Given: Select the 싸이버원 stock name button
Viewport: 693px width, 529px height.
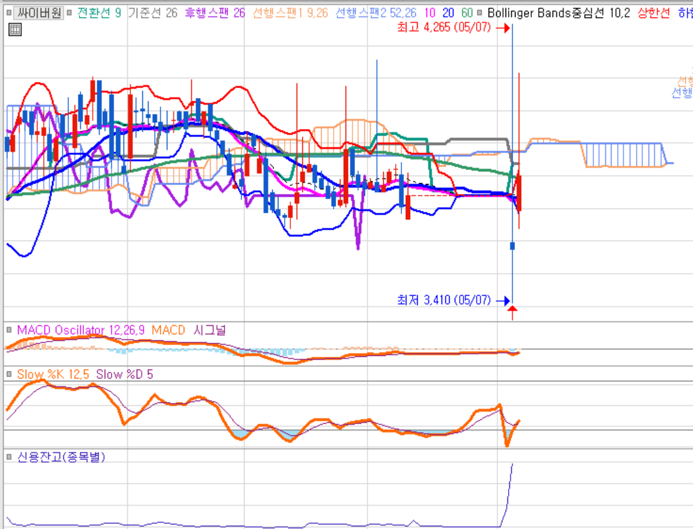Looking at the screenshot, I should (39, 13).
